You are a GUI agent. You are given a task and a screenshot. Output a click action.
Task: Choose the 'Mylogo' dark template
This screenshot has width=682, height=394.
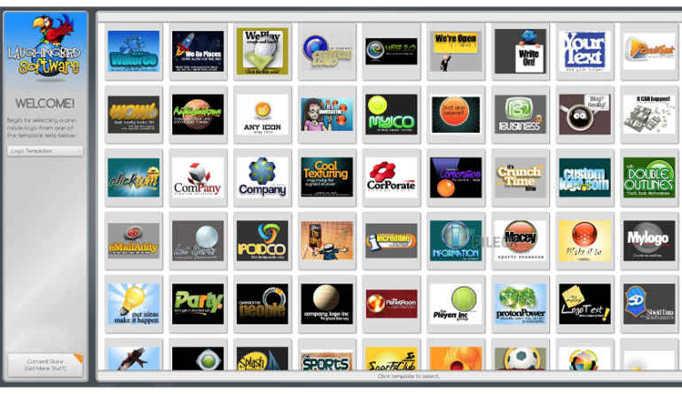pos(648,241)
